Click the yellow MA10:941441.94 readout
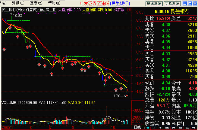198x130 pixels. [x=82, y=103]
